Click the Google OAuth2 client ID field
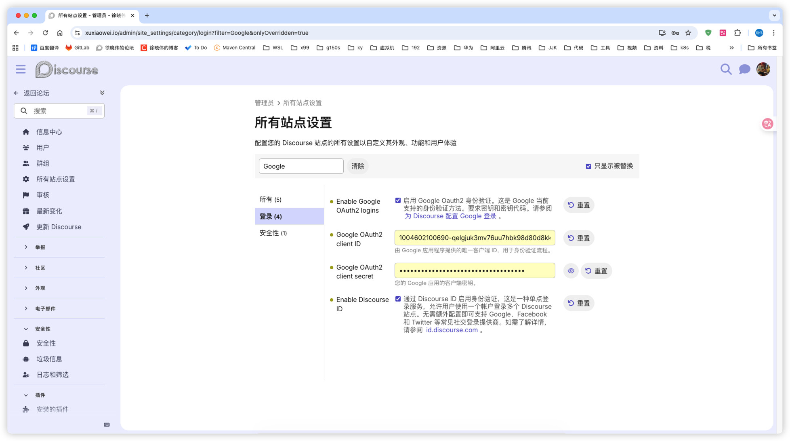790x441 pixels. click(475, 238)
